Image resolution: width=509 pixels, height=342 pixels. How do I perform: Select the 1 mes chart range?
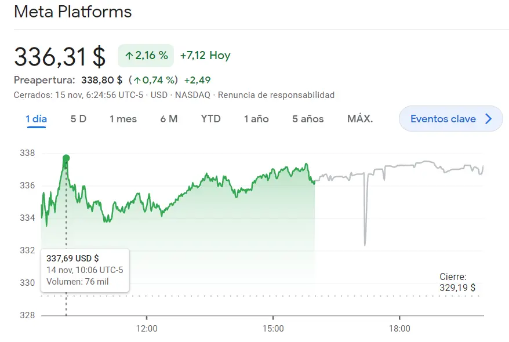[123, 118]
